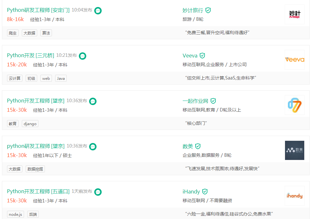This screenshot has width=319, height=219.
Task: Open the Veeva company logo
Action: point(295,60)
